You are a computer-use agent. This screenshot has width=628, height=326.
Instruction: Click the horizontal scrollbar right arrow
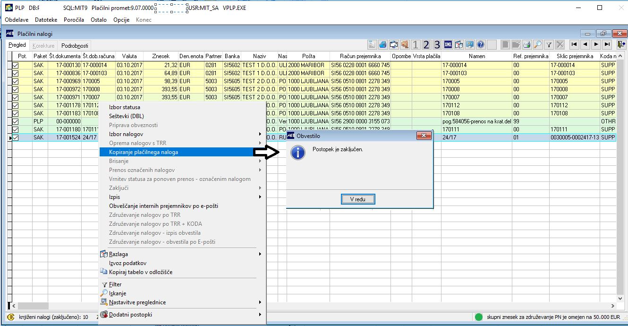pos(612,306)
